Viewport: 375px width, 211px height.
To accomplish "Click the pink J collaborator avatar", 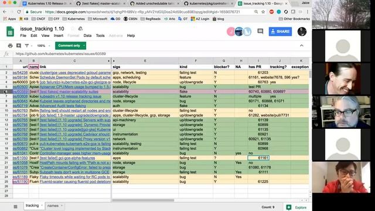I will click(231, 32).
